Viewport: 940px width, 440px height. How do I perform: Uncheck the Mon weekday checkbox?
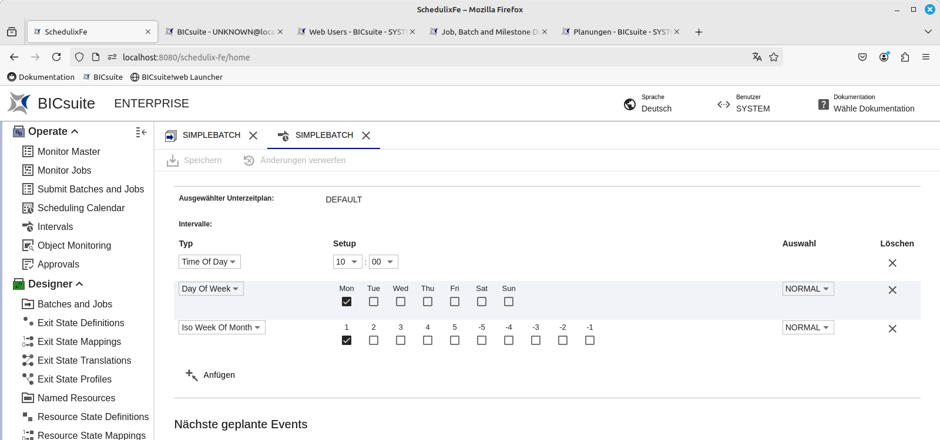pos(347,302)
